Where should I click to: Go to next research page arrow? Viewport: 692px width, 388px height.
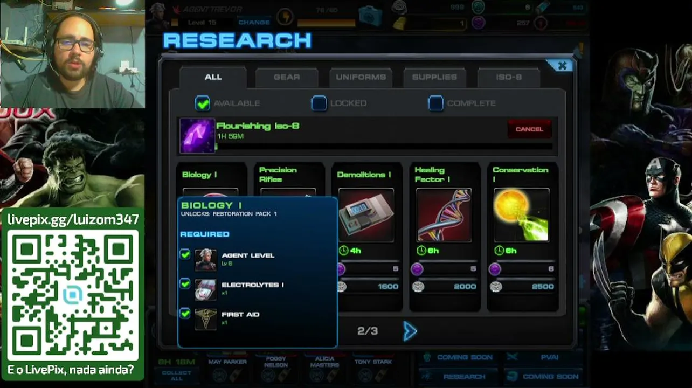pos(410,331)
